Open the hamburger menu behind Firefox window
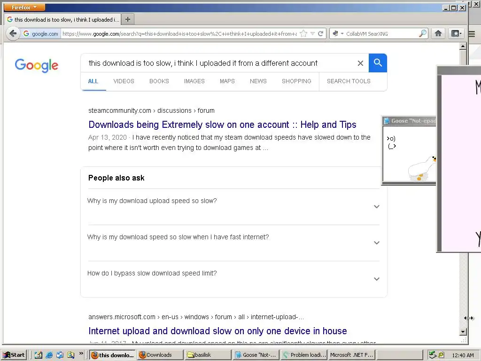Viewport: 481px width, 361px height. [472, 33]
